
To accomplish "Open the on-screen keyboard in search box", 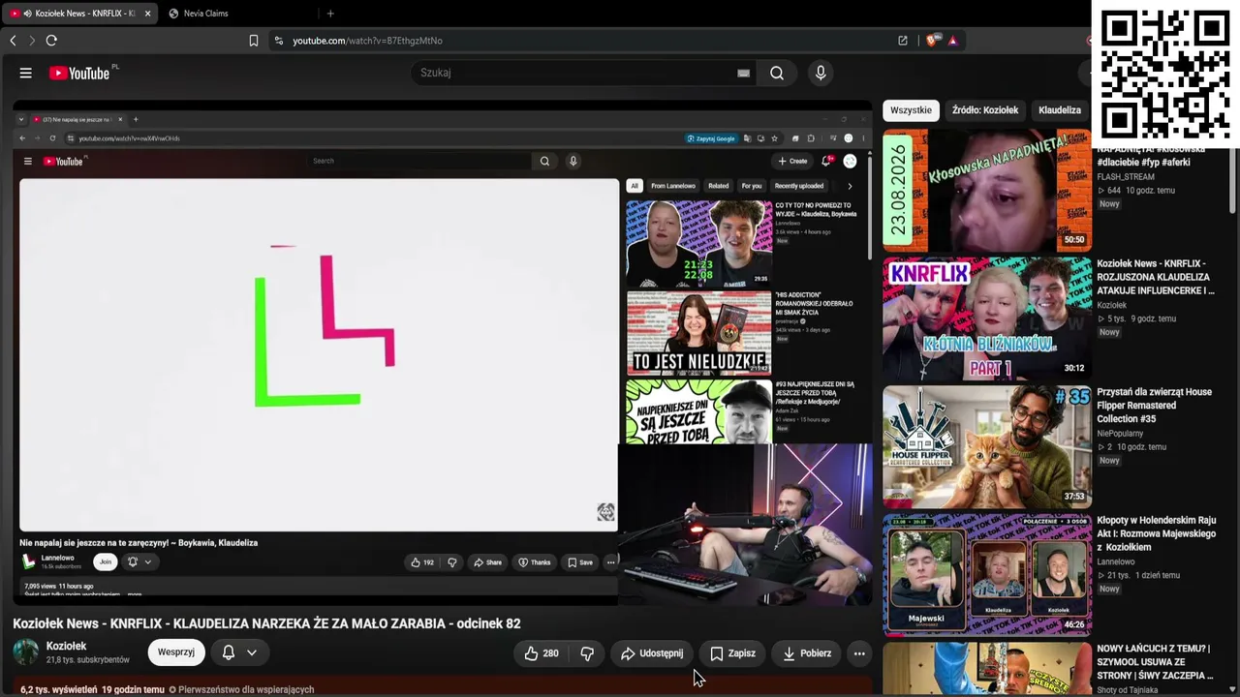I will (743, 73).
